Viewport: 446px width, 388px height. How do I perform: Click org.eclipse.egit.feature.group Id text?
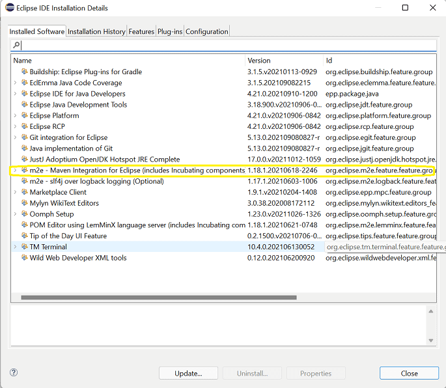370,137
